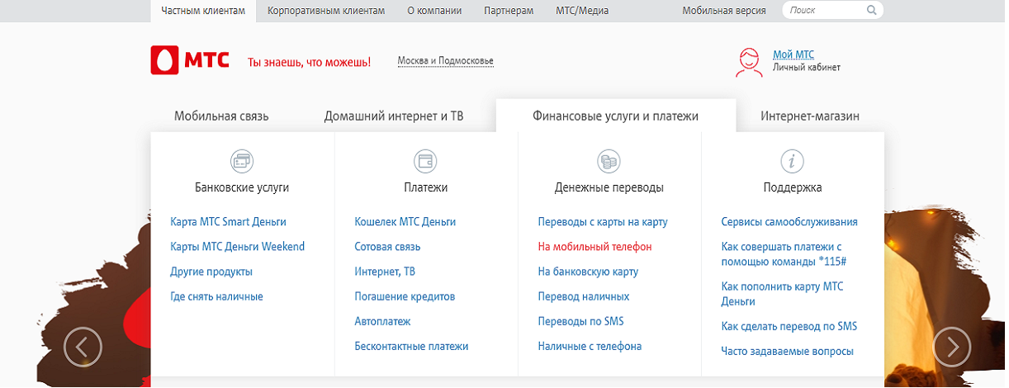The width and height of the screenshot is (1009, 388).
Task: Select Частным клиентам tab
Action: (x=203, y=11)
